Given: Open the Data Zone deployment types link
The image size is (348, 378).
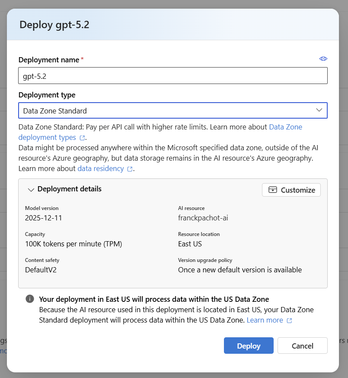Looking at the screenshot, I should click(x=160, y=132).
